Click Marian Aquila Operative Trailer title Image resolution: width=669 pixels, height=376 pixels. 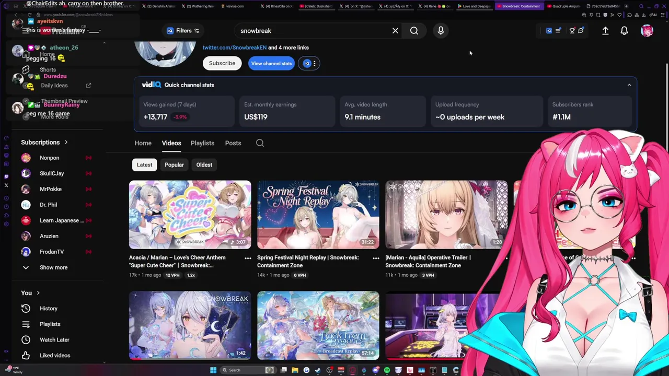pos(428,262)
